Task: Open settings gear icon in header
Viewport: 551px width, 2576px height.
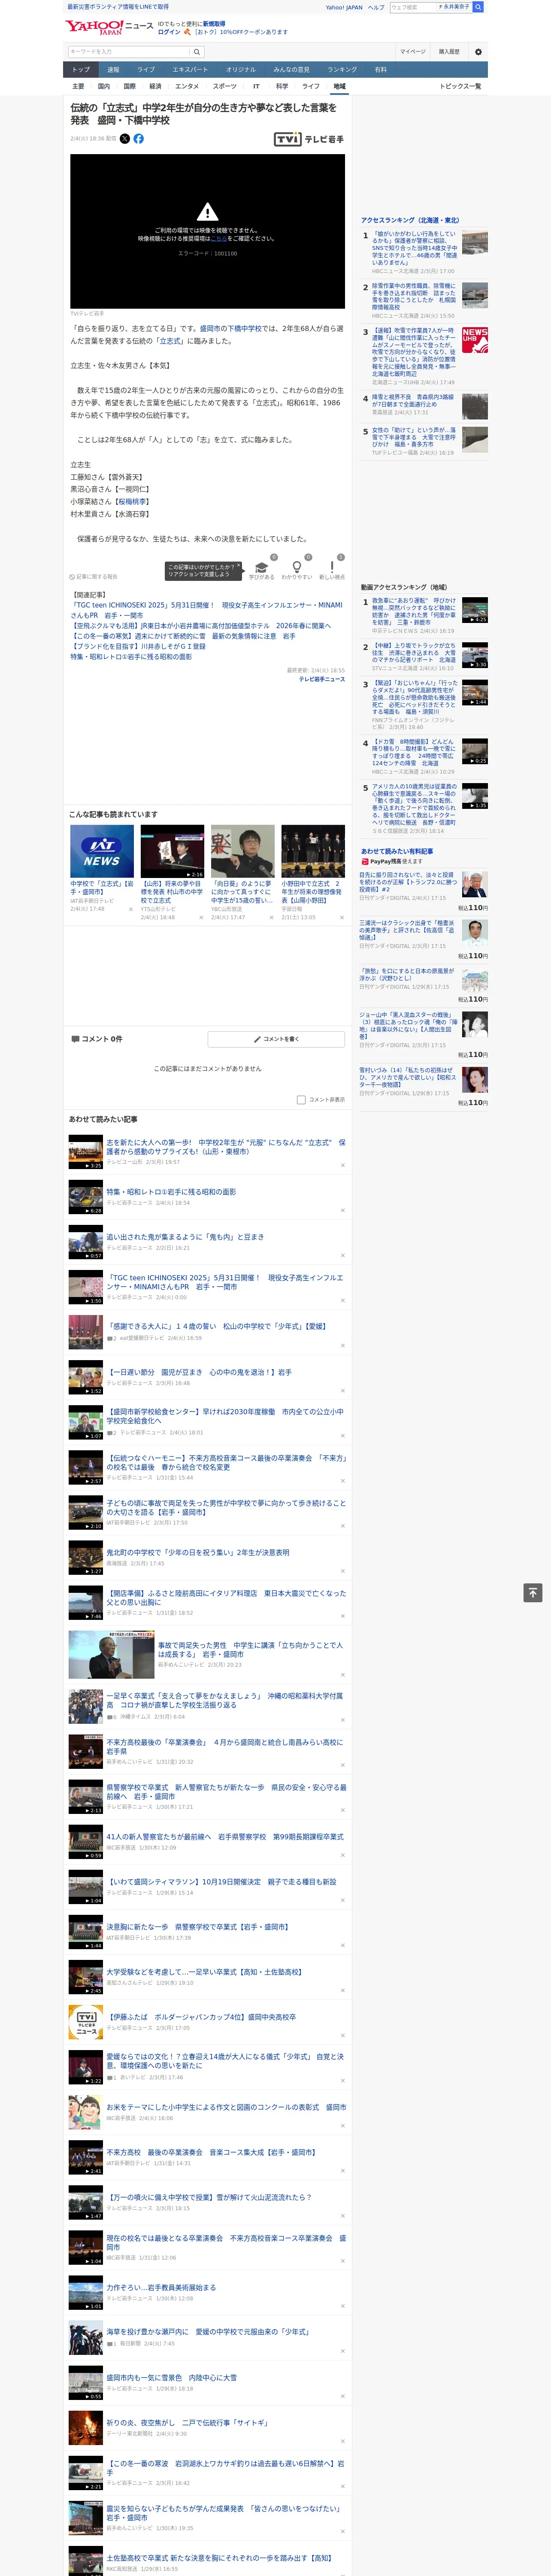Action: coord(478,52)
